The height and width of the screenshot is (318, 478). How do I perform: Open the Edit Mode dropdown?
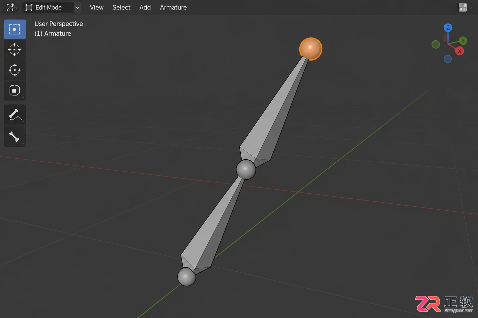tap(52, 7)
